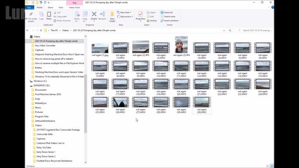Select not again (15).MOV video
This screenshot has width=299, height=168.
(x=263, y=69)
